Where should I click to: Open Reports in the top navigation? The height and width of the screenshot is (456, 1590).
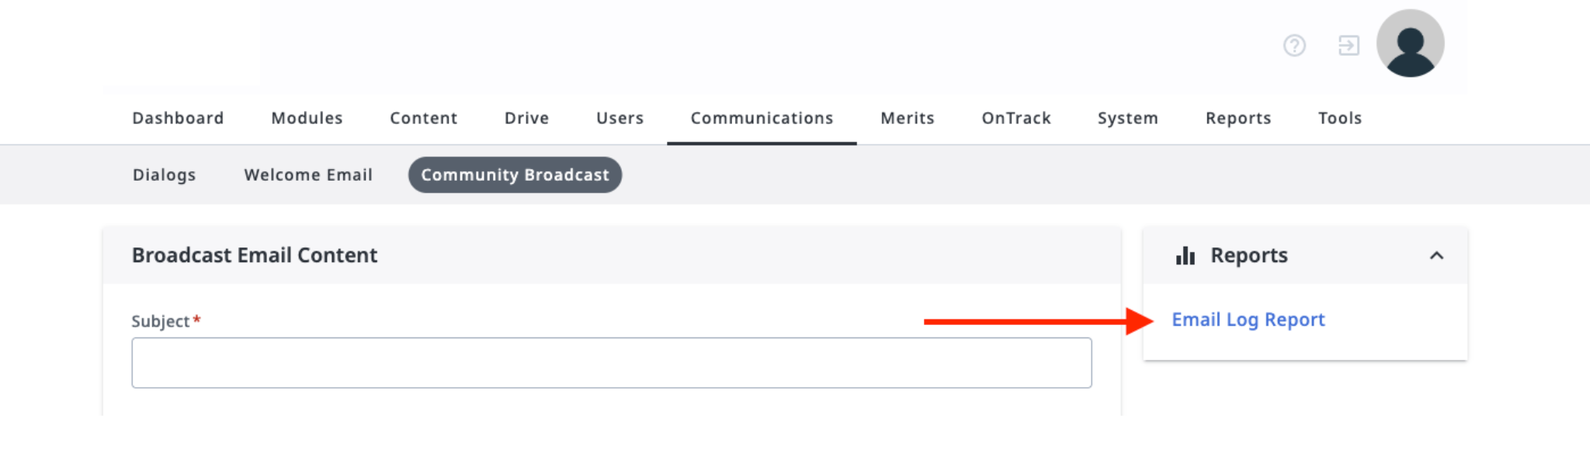point(1238,118)
